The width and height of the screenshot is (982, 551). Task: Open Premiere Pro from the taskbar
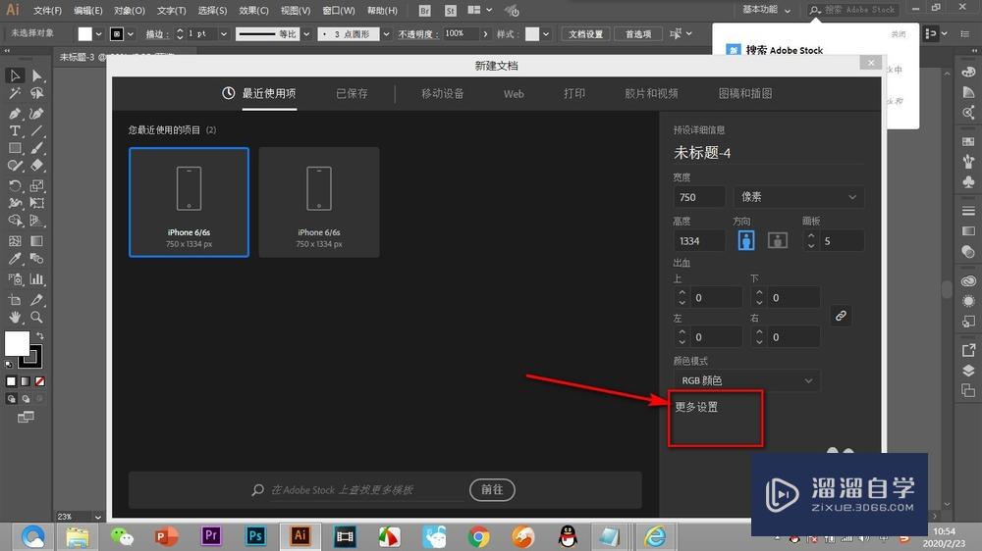click(x=211, y=536)
